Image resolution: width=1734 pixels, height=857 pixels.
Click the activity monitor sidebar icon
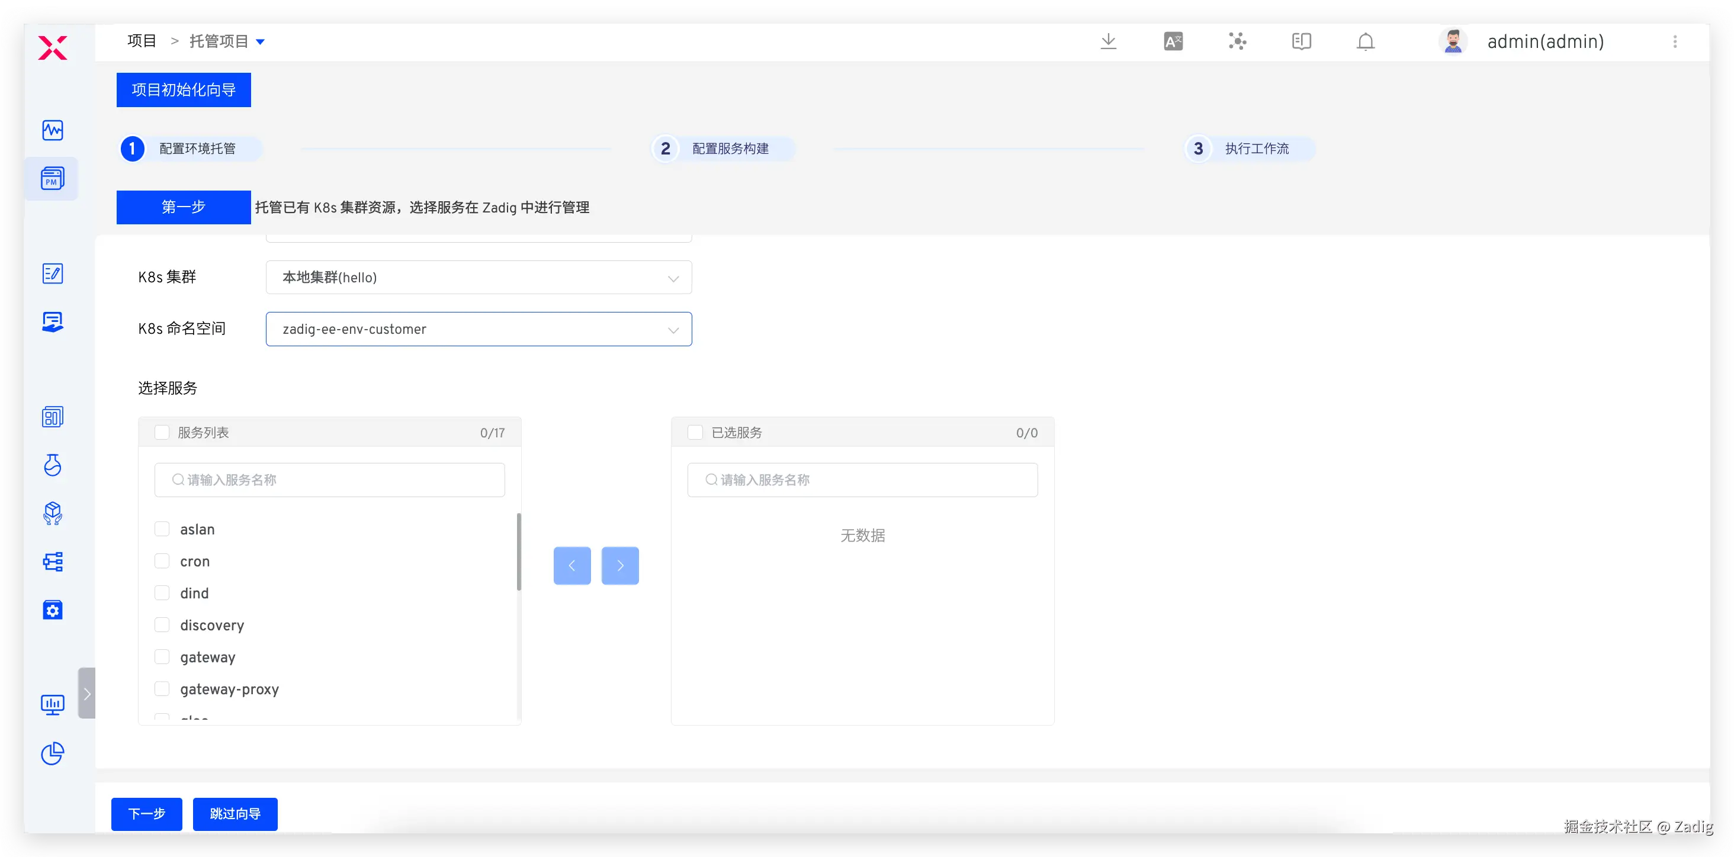[53, 130]
